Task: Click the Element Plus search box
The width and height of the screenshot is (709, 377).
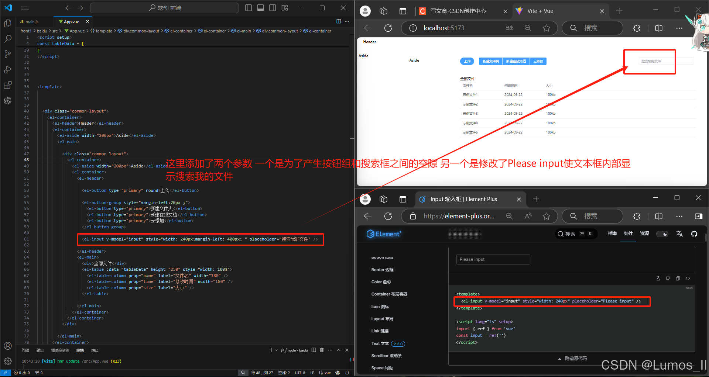Action: [576, 234]
